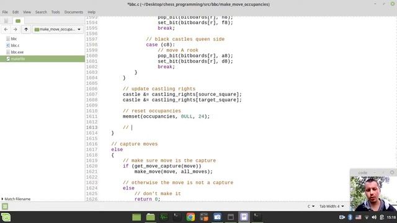Switch to the documents side panel tab

pos(6,20)
